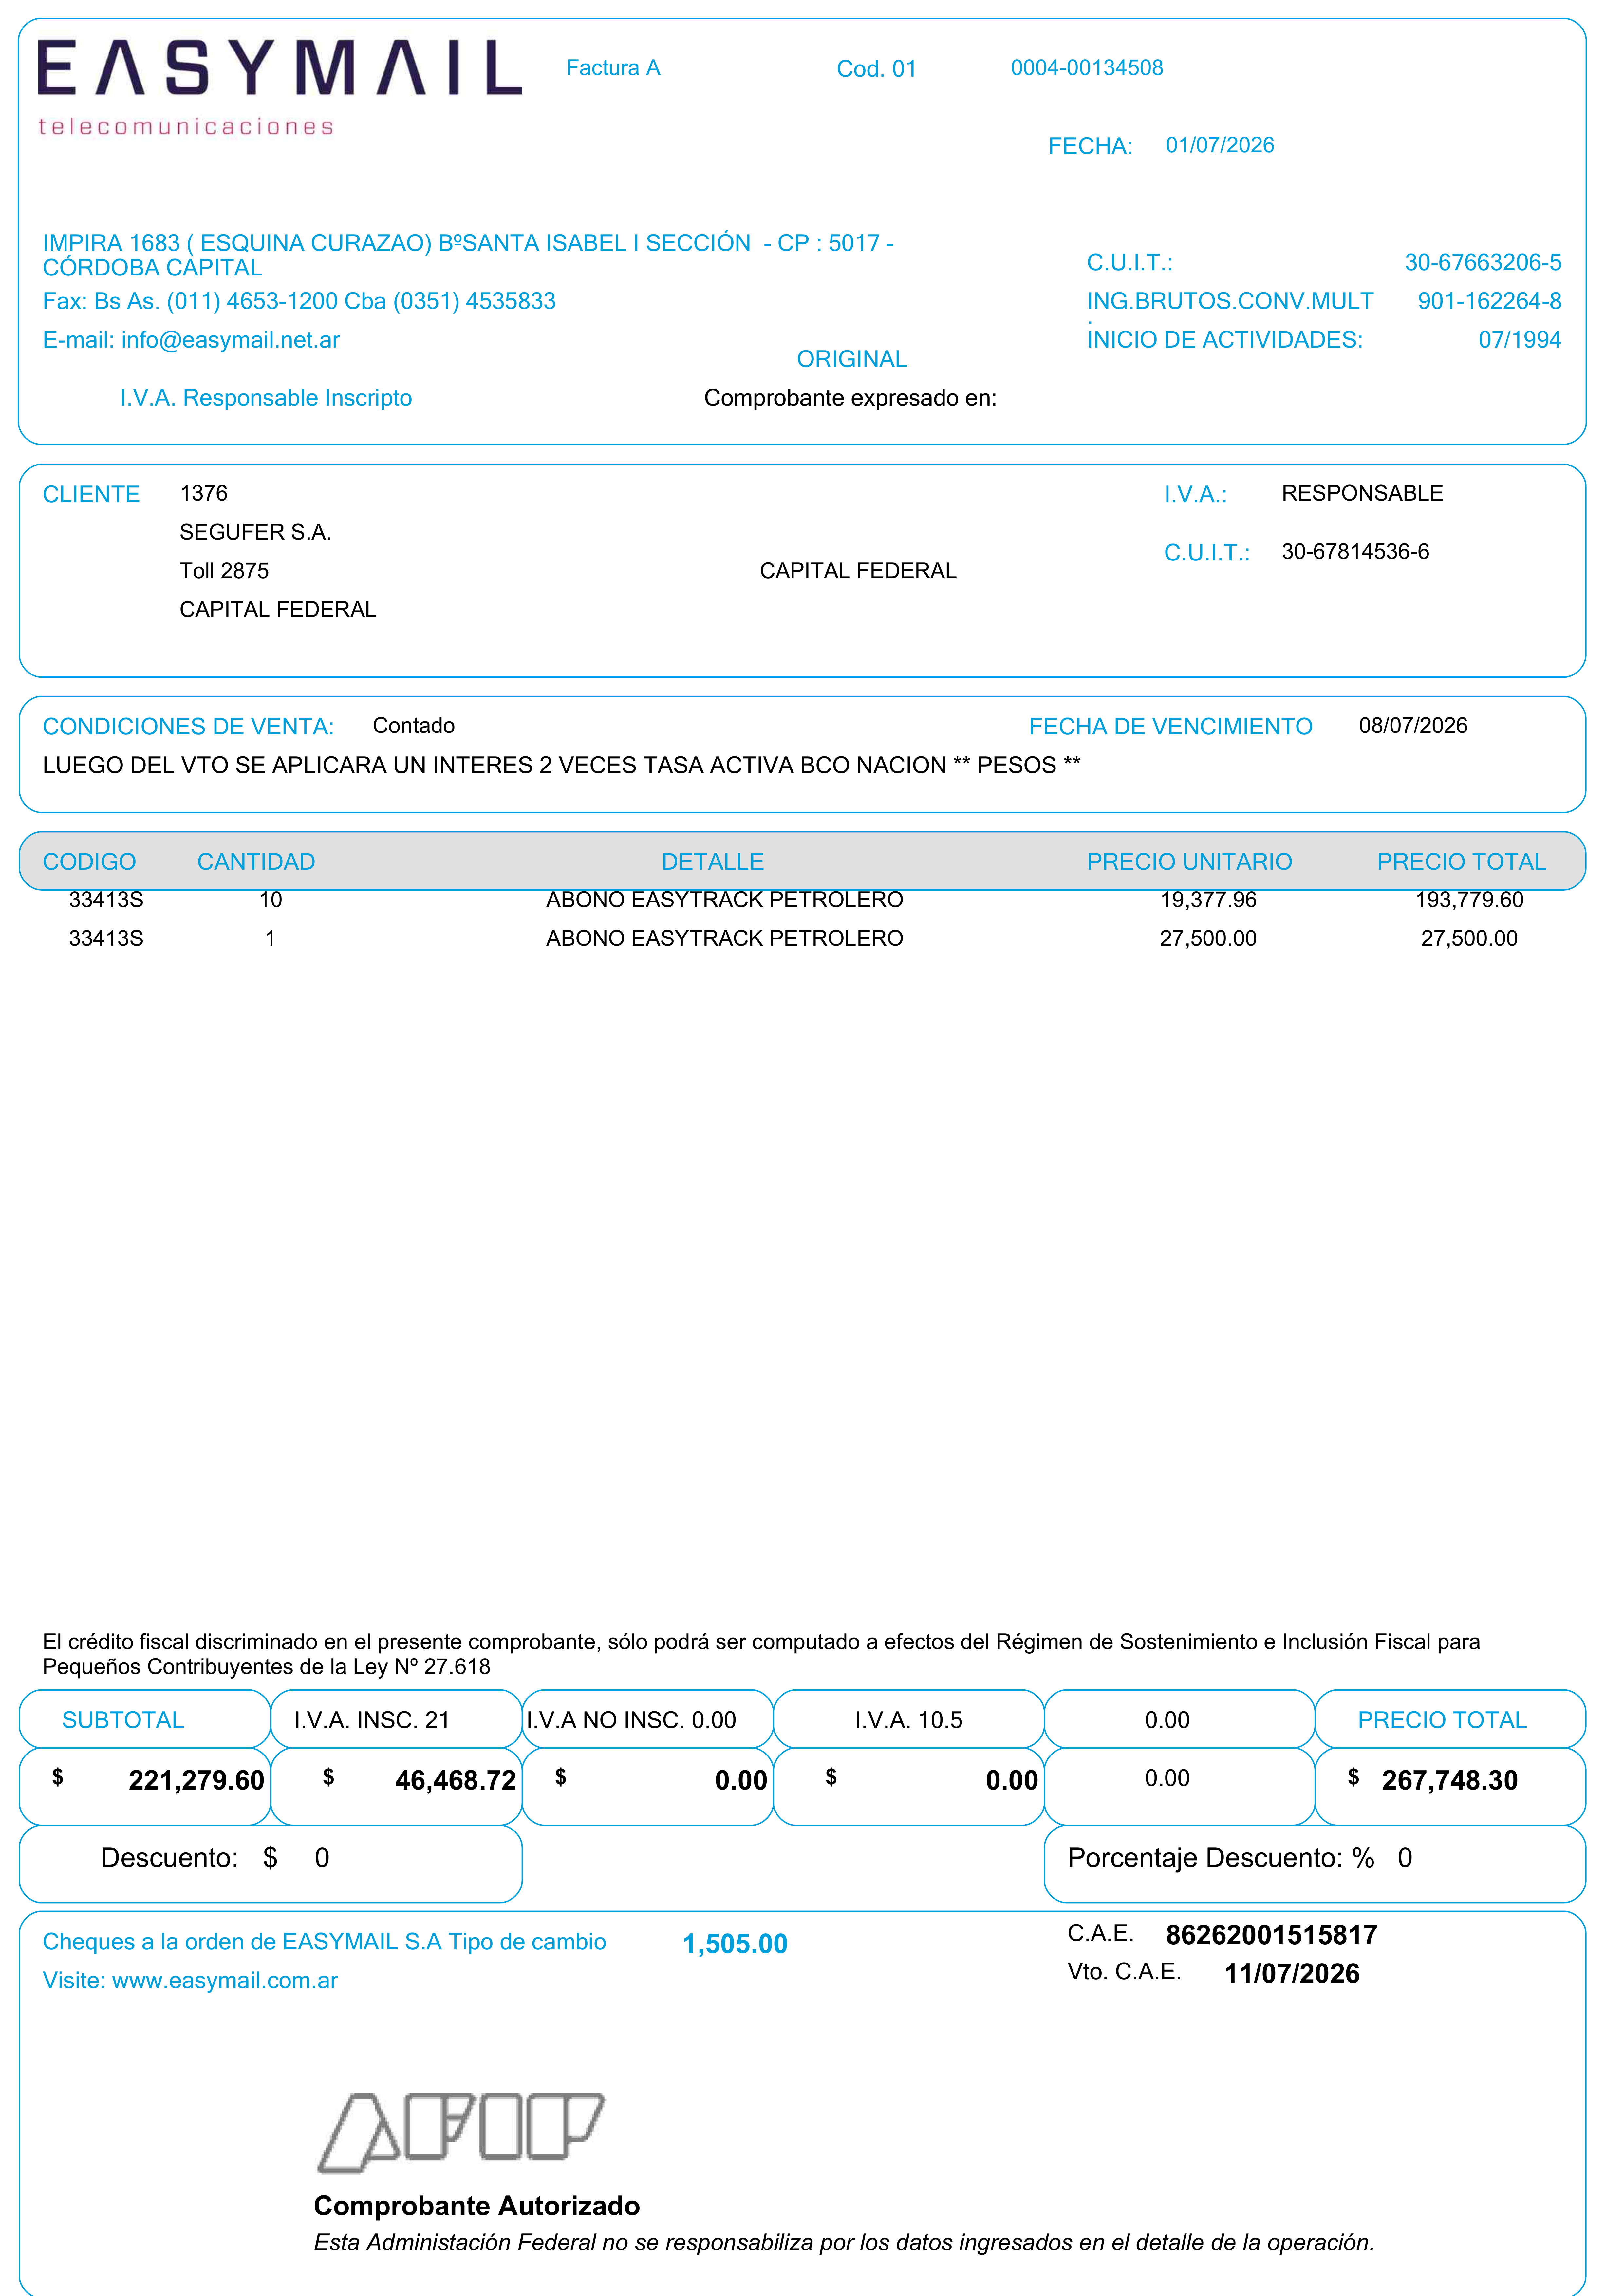Click the 'DETALLE' column header
Image resolution: width=1624 pixels, height=2296 pixels.
click(x=713, y=862)
